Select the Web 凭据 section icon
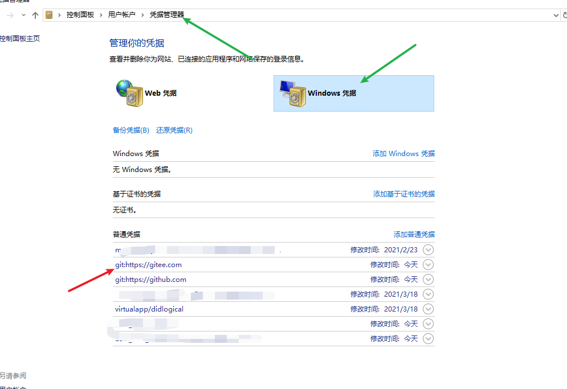567x389 pixels. 129,93
